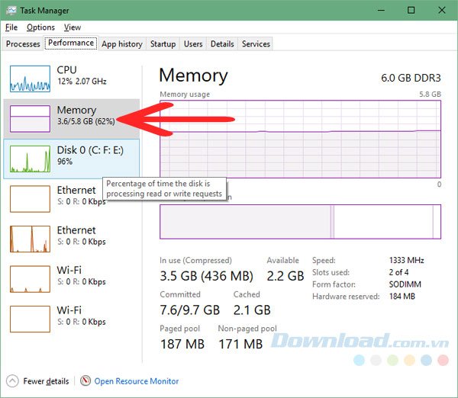The width and height of the screenshot is (458, 398).
Task: Collapse view with Fewer details chevron
Action: 12,380
